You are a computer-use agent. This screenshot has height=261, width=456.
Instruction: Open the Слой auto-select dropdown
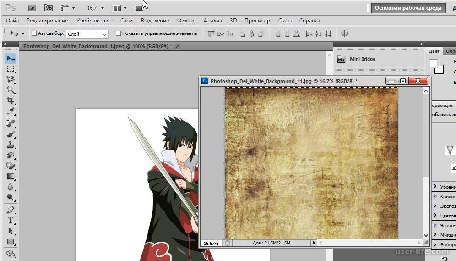coord(87,34)
